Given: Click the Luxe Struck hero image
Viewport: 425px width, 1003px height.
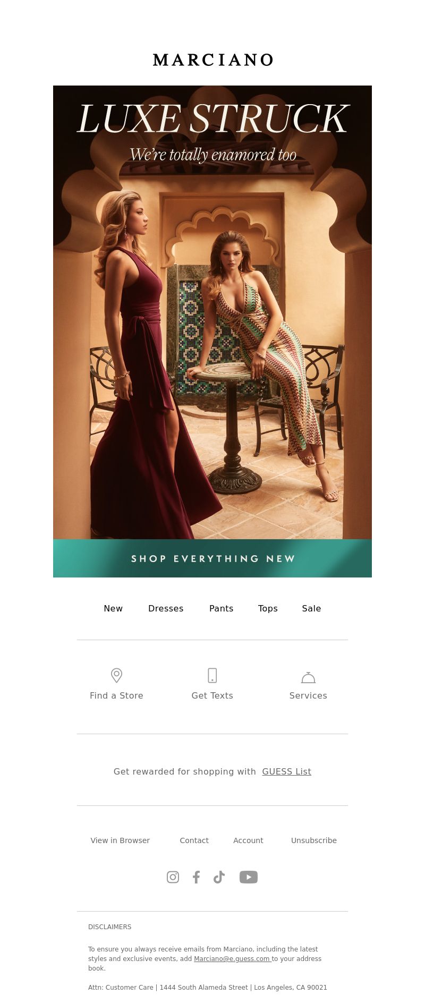Looking at the screenshot, I should point(212,312).
